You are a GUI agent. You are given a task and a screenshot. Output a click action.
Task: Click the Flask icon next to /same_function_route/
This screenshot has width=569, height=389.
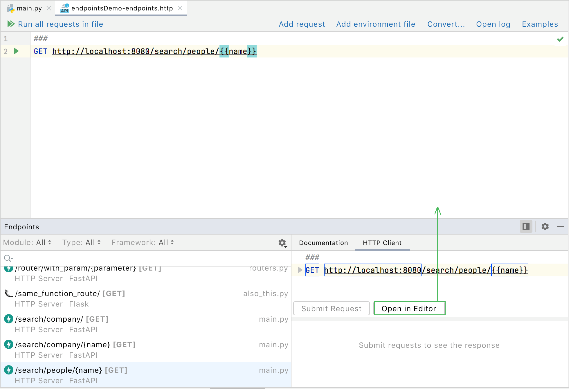coord(8,293)
